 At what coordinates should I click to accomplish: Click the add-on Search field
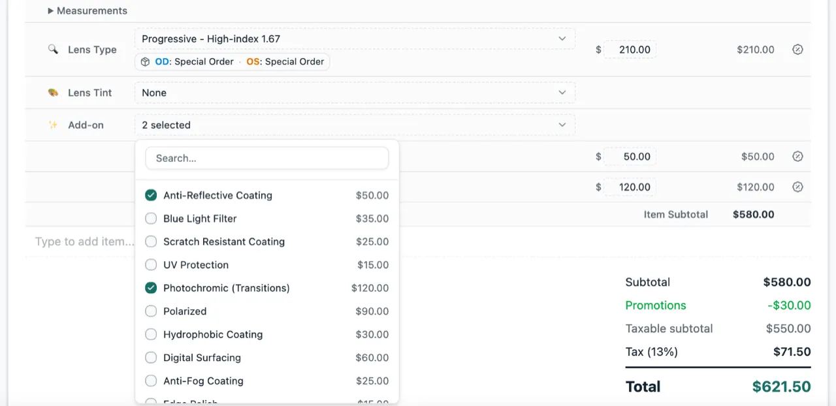pos(267,158)
